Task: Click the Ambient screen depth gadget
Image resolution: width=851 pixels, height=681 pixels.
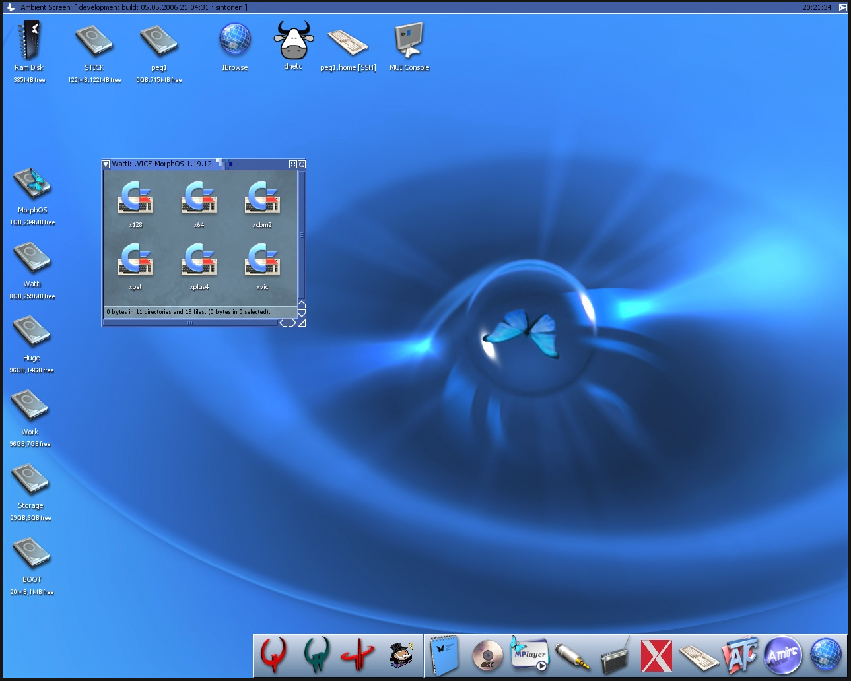Action: pyautogui.click(x=843, y=7)
